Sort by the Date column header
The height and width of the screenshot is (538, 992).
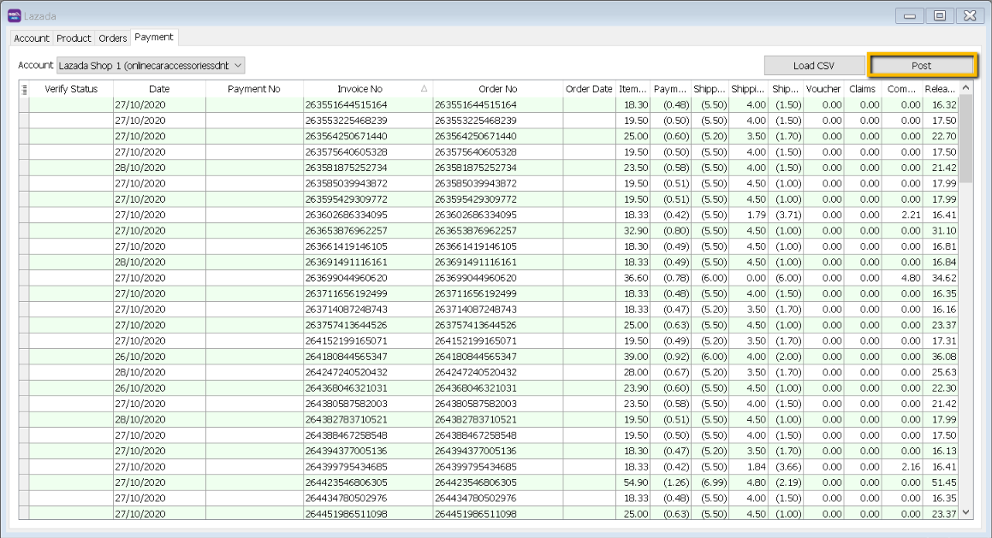point(159,89)
